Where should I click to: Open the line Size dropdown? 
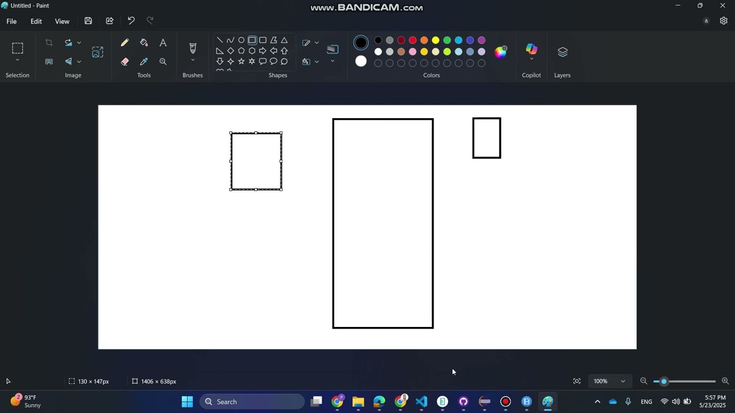click(x=332, y=61)
